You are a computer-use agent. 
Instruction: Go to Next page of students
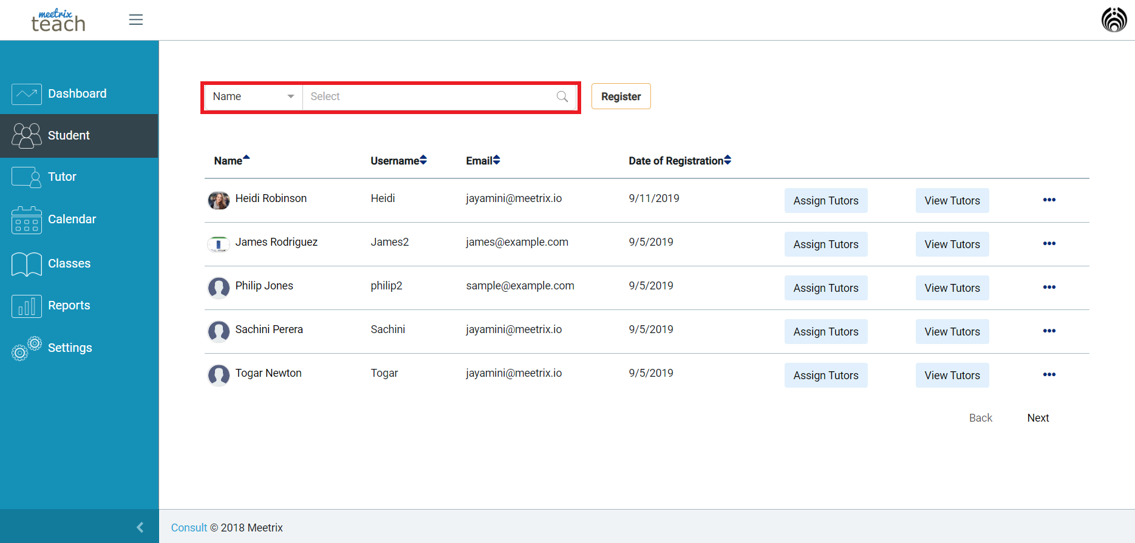(1038, 418)
